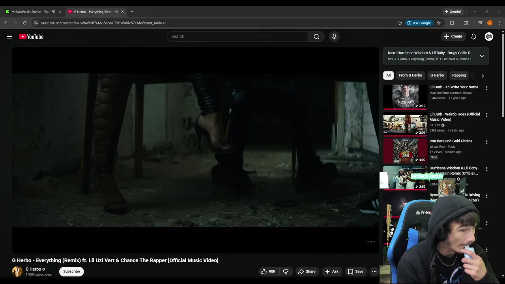Click the YouTube search input field
Image resolution: width=505 pixels, height=284 pixels.
(238, 37)
